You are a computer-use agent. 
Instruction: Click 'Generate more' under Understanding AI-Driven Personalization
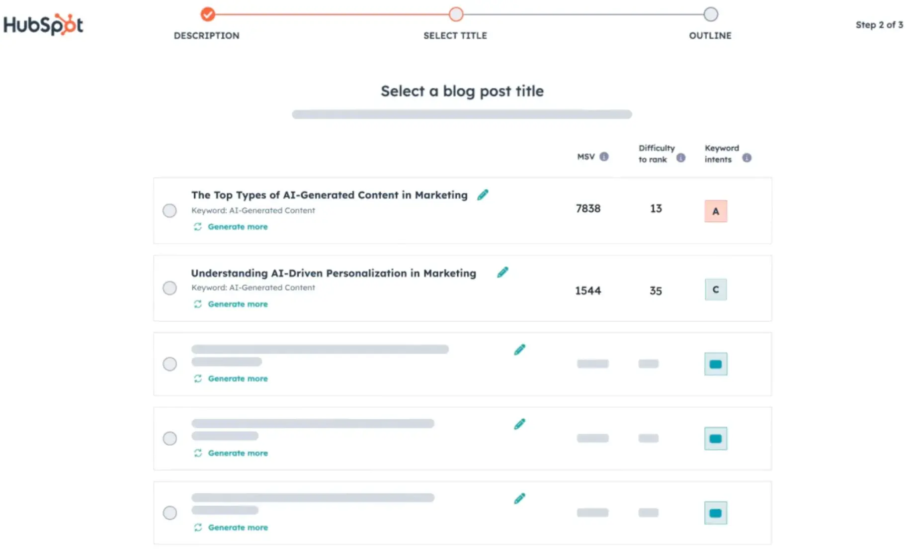pyautogui.click(x=238, y=304)
